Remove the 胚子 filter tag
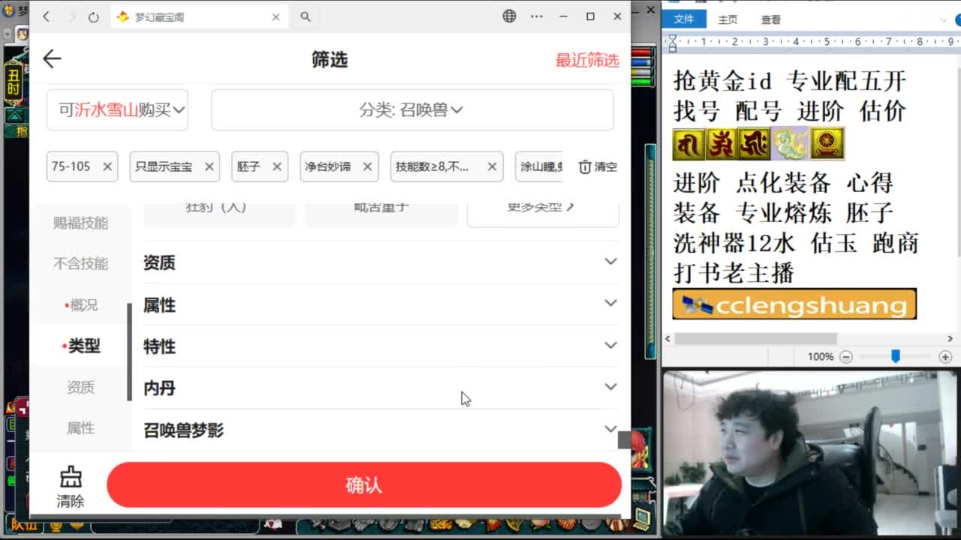 pyautogui.click(x=277, y=166)
